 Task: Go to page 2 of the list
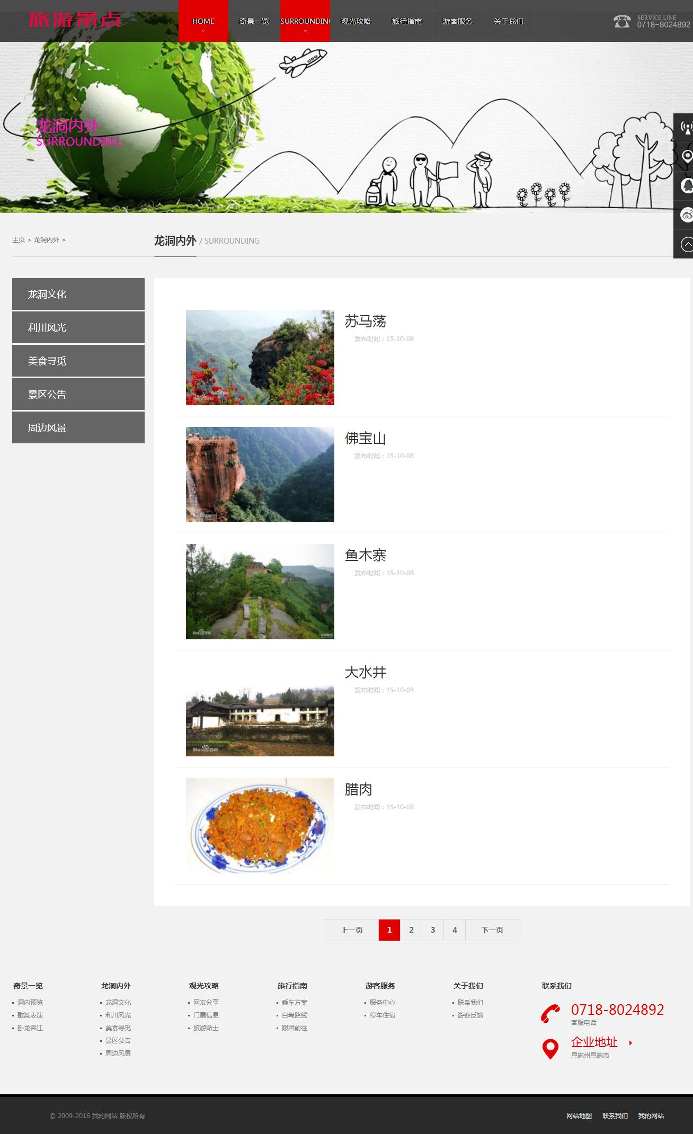click(x=411, y=930)
